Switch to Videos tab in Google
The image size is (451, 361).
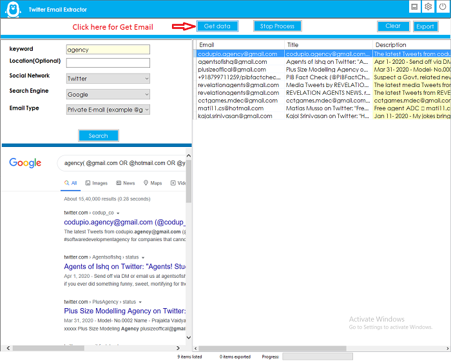coord(178,183)
